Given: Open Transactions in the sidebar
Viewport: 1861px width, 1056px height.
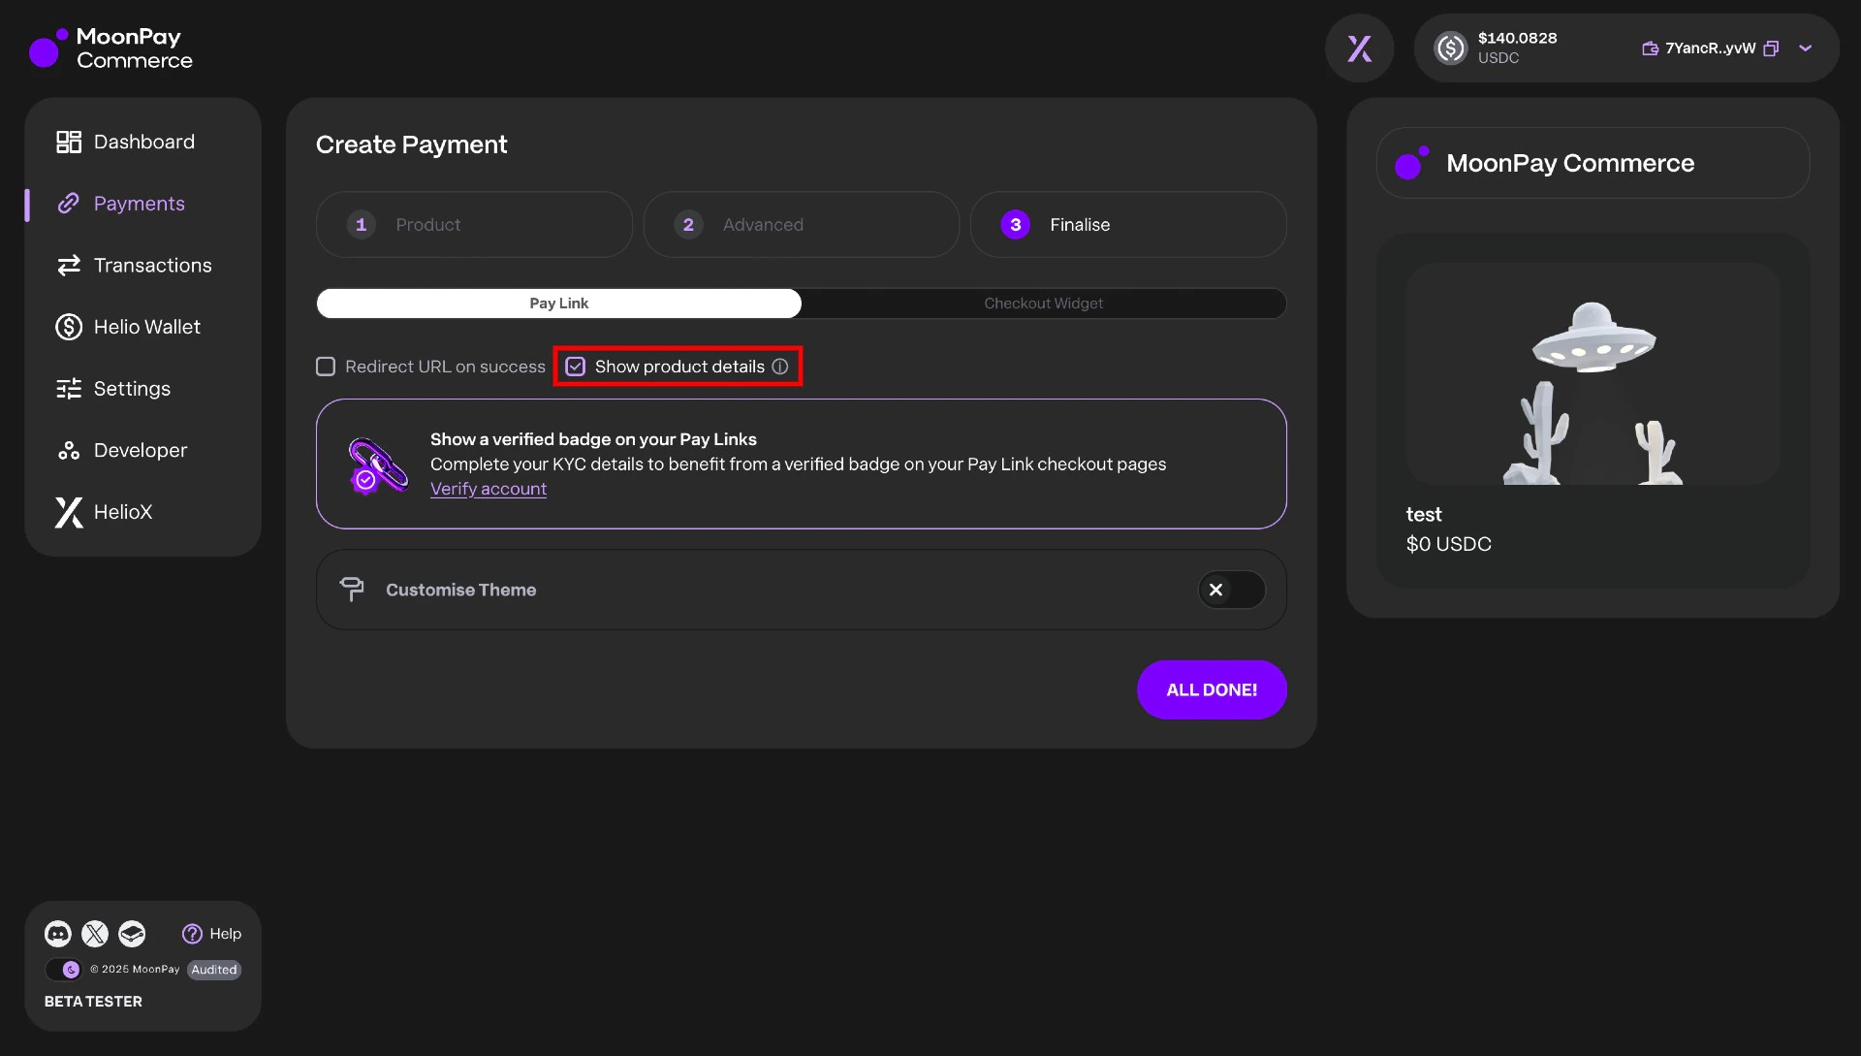Looking at the screenshot, I should point(152,266).
